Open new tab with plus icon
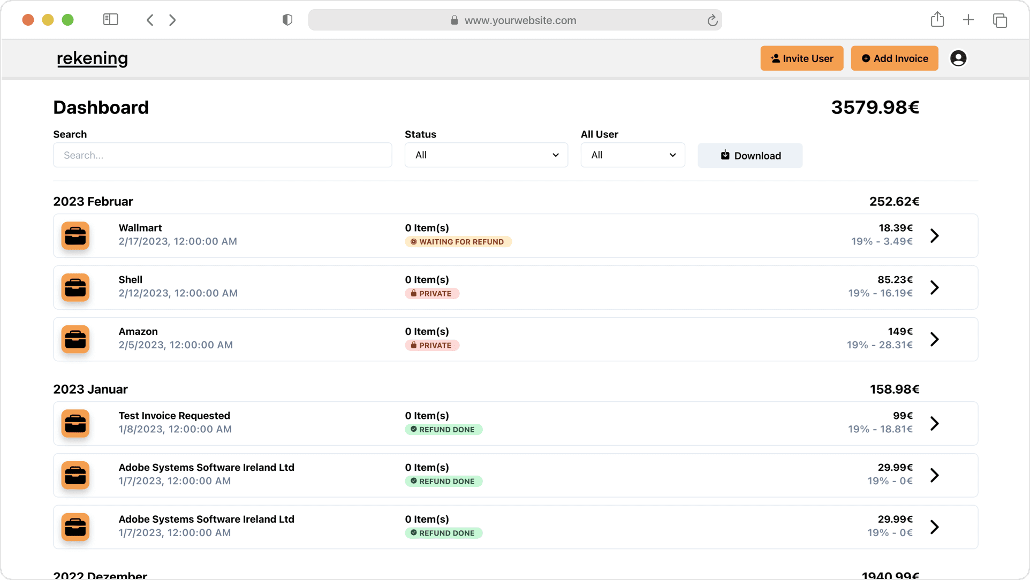Screen dimensions: 1030x580 pyautogui.click(x=968, y=20)
